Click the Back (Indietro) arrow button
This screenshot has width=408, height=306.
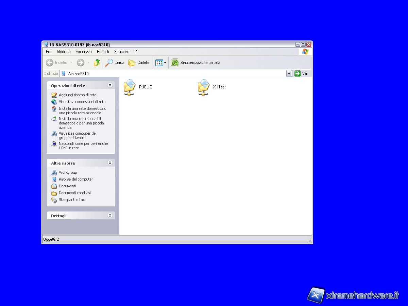(x=50, y=63)
